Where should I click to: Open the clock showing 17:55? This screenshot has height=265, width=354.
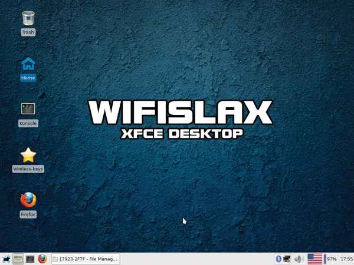point(346,259)
